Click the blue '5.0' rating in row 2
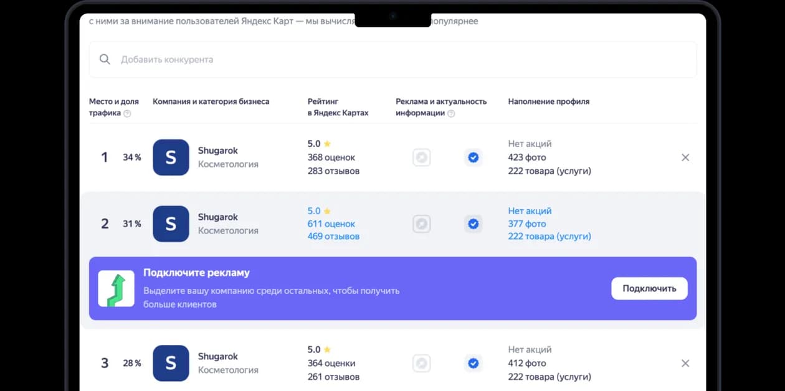The width and height of the screenshot is (785, 391). click(x=314, y=211)
